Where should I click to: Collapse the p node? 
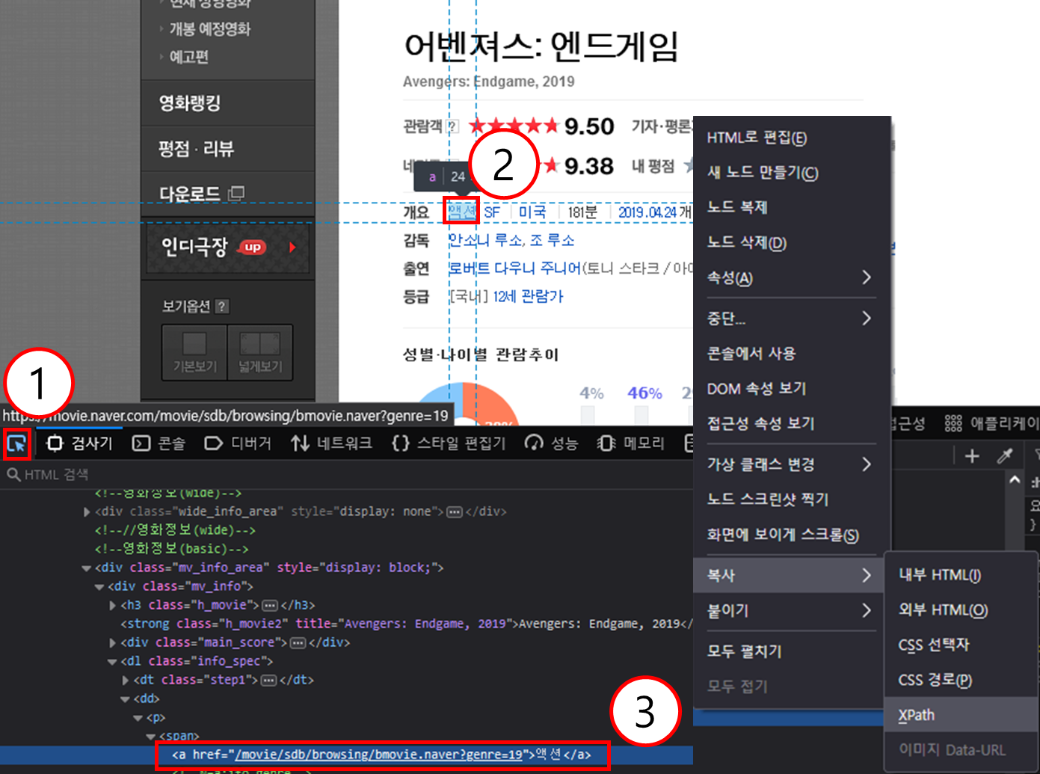pyautogui.click(x=138, y=718)
